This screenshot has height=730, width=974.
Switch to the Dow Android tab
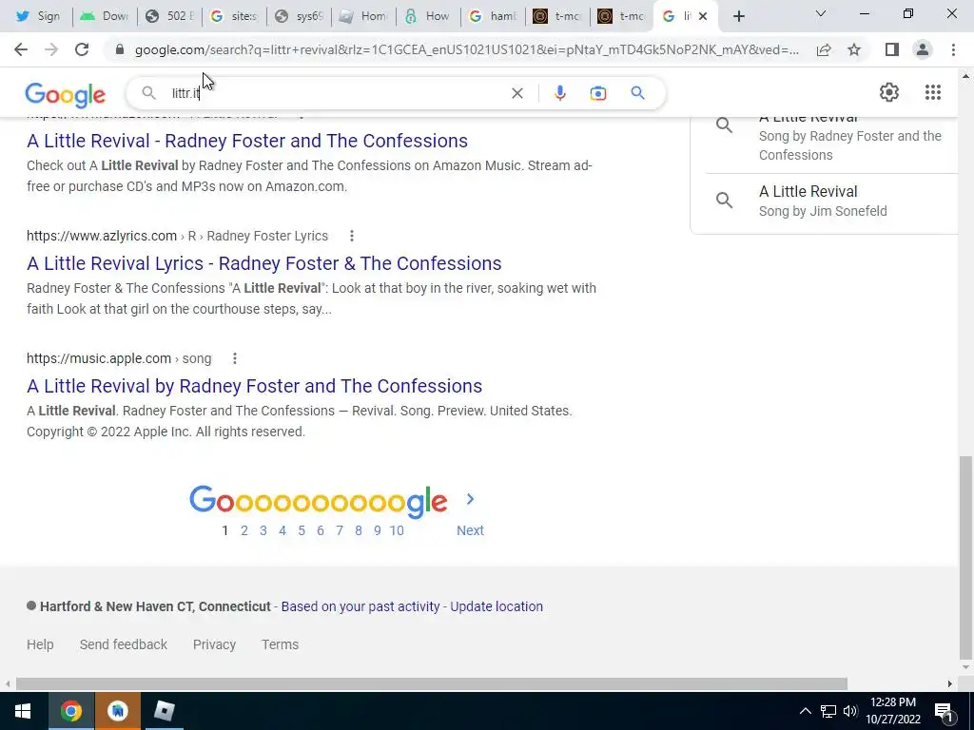coord(105,16)
